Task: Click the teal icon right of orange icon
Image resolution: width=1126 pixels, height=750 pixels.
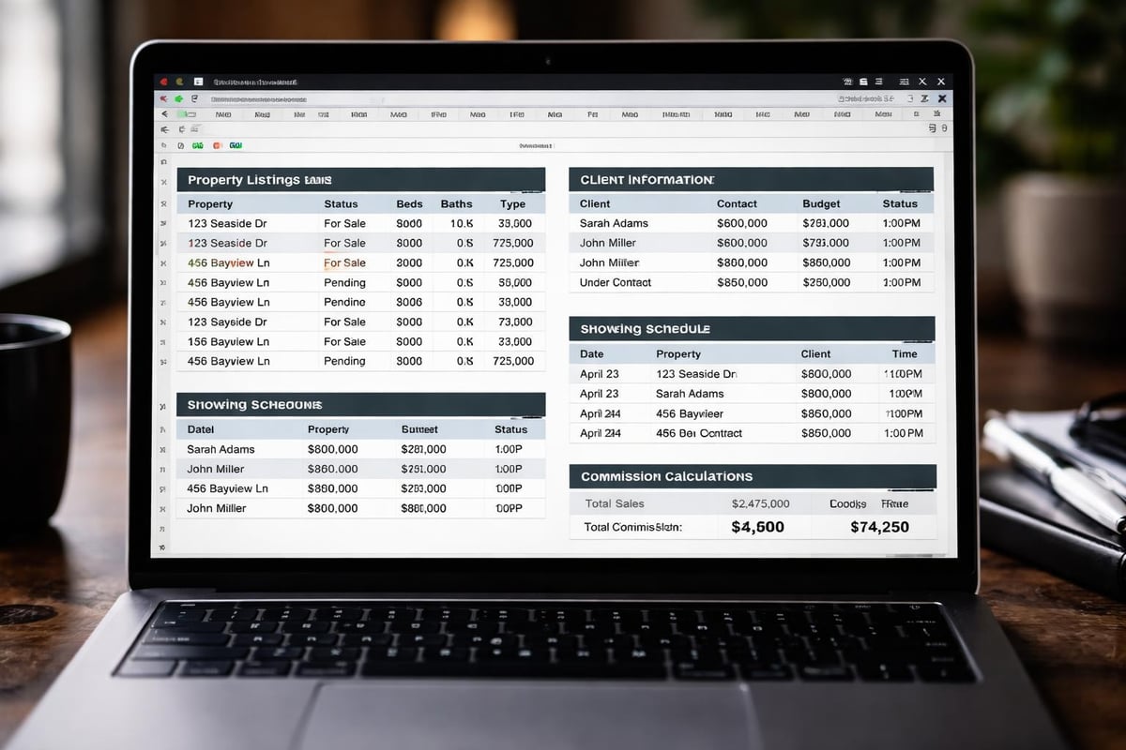Action: [x=236, y=145]
